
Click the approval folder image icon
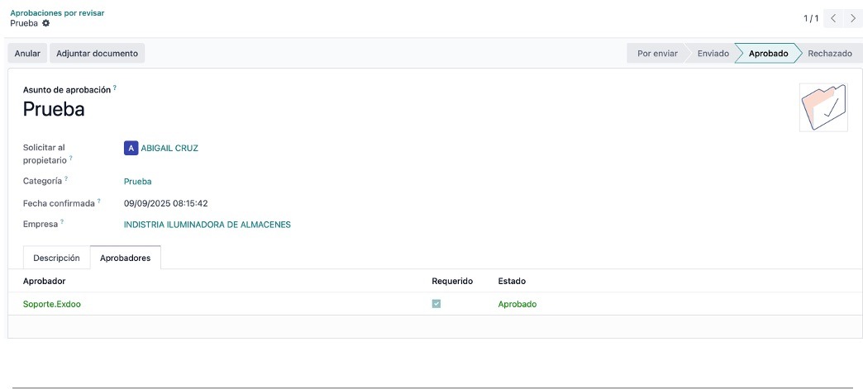pyautogui.click(x=823, y=107)
